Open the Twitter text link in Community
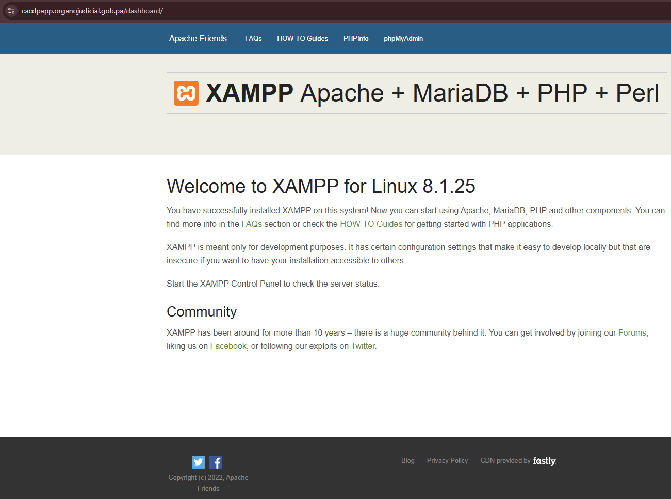This screenshot has width=671, height=499. tap(363, 346)
